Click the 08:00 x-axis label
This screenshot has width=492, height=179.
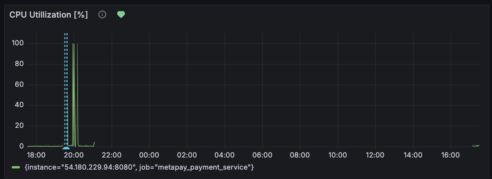click(x=300, y=155)
